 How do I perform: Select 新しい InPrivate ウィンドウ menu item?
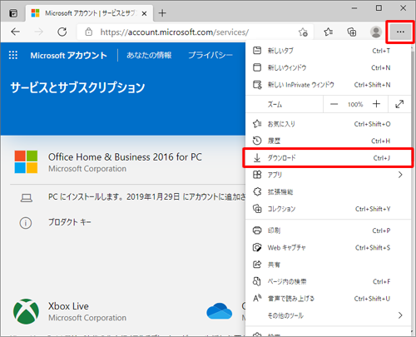click(x=328, y=85)
